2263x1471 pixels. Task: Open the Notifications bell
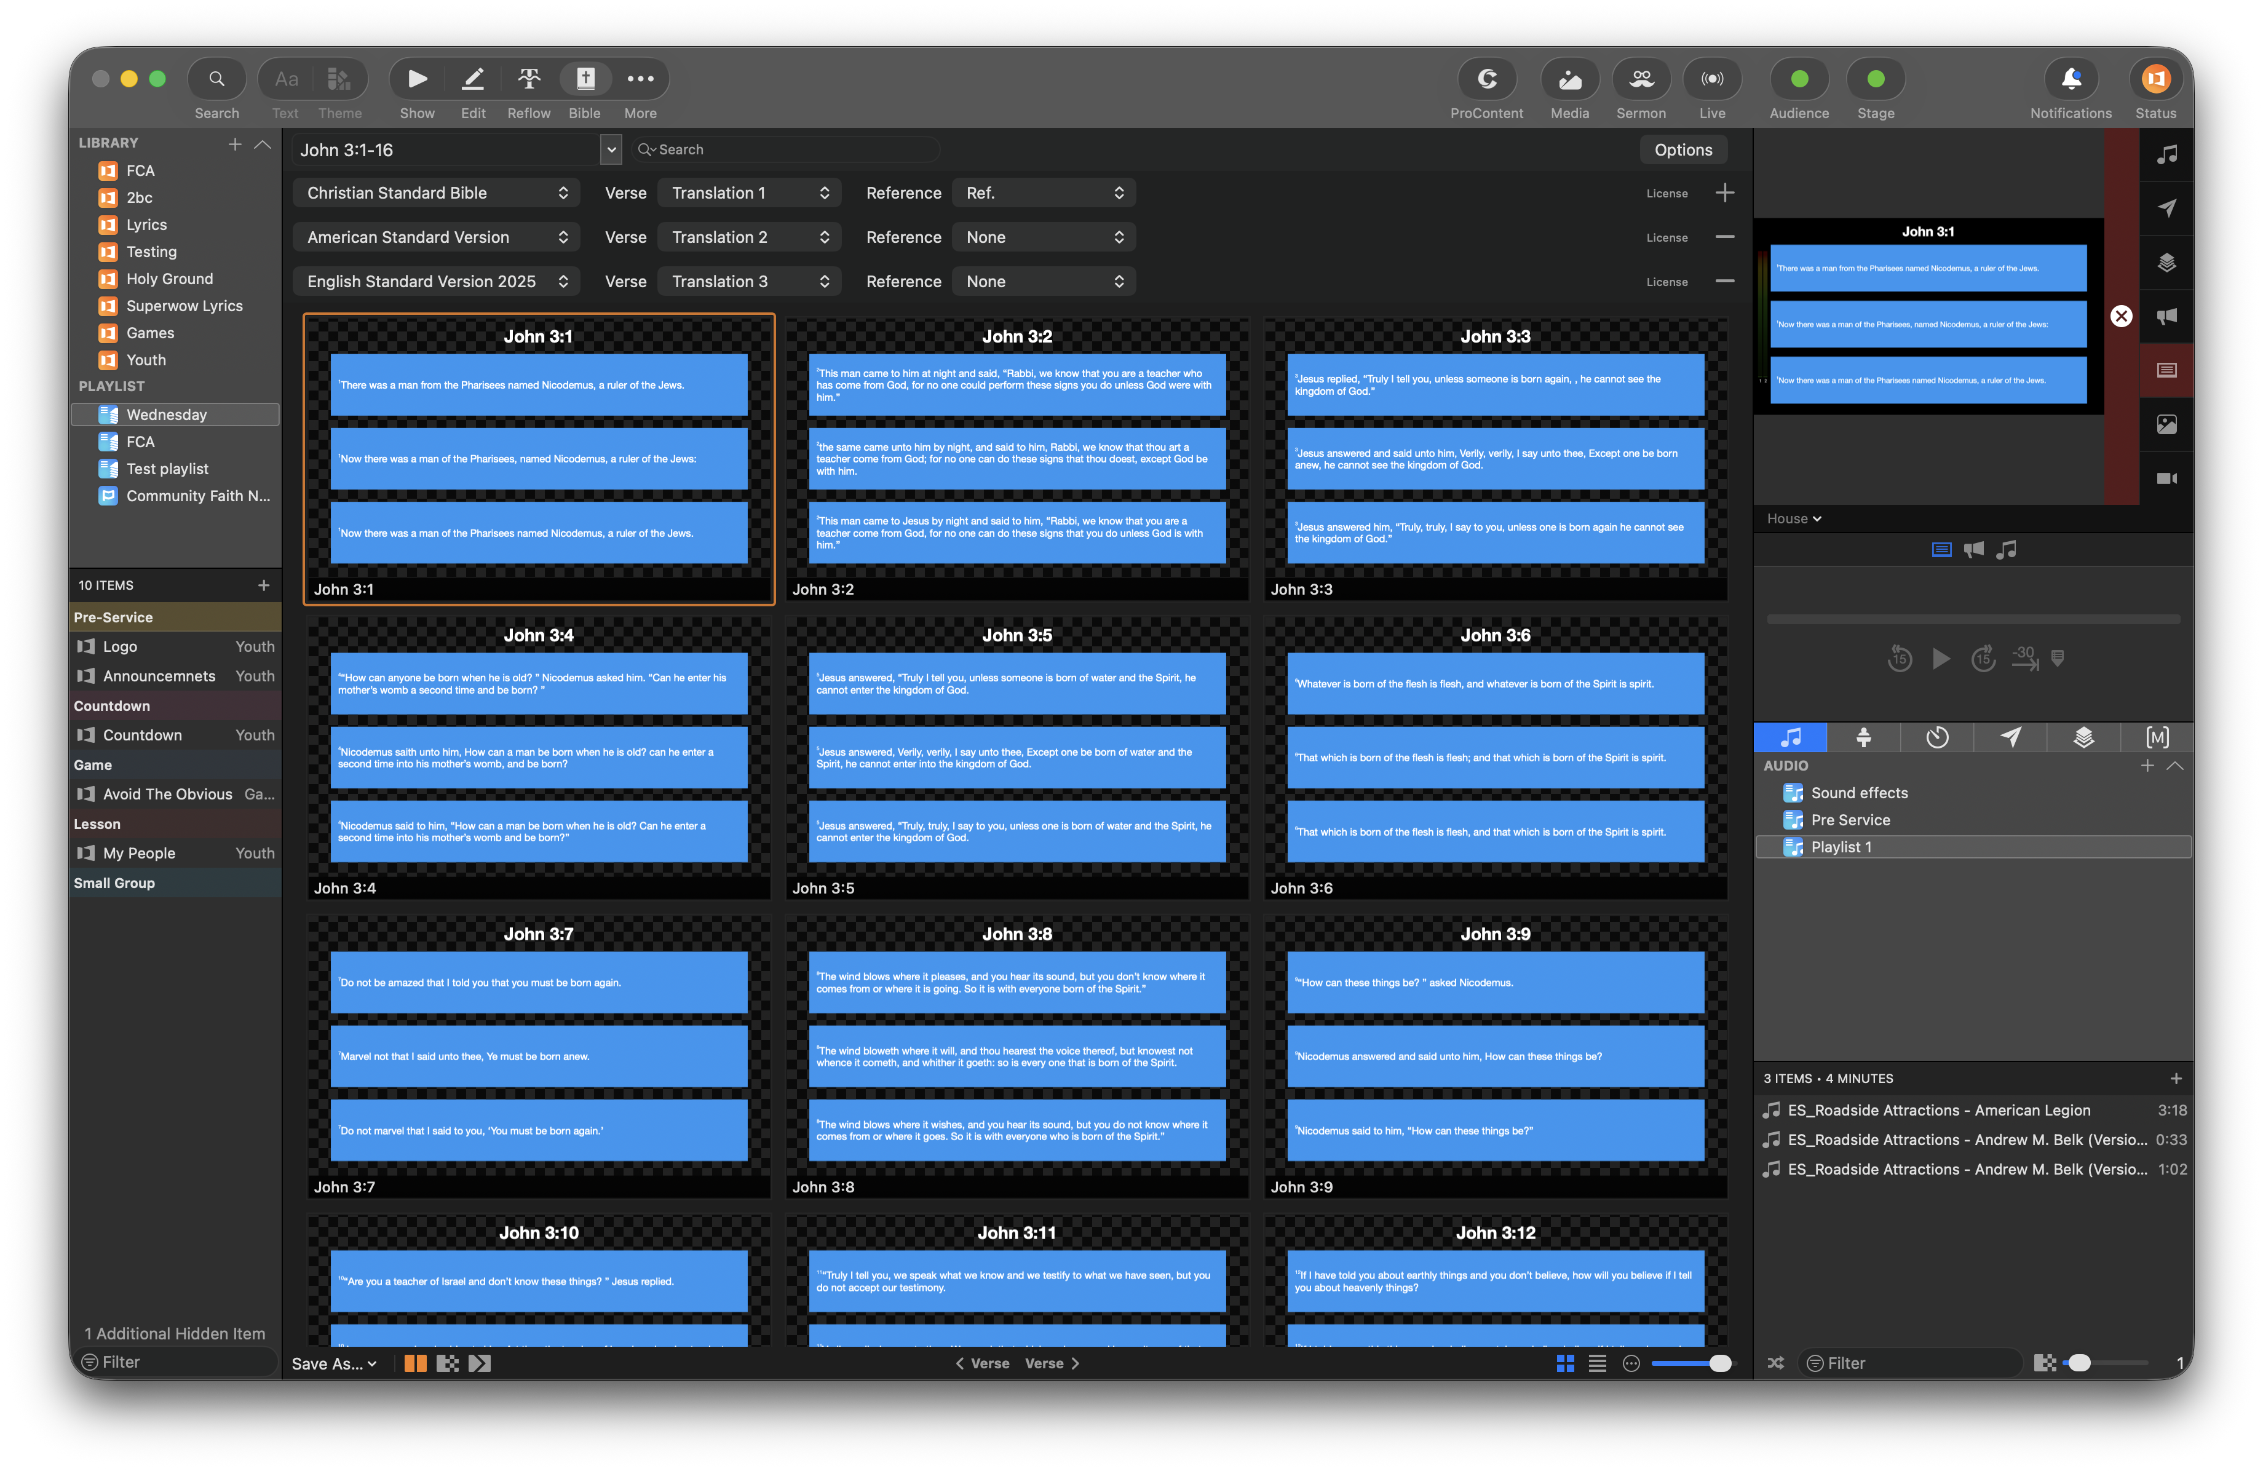pos(2071,80)
